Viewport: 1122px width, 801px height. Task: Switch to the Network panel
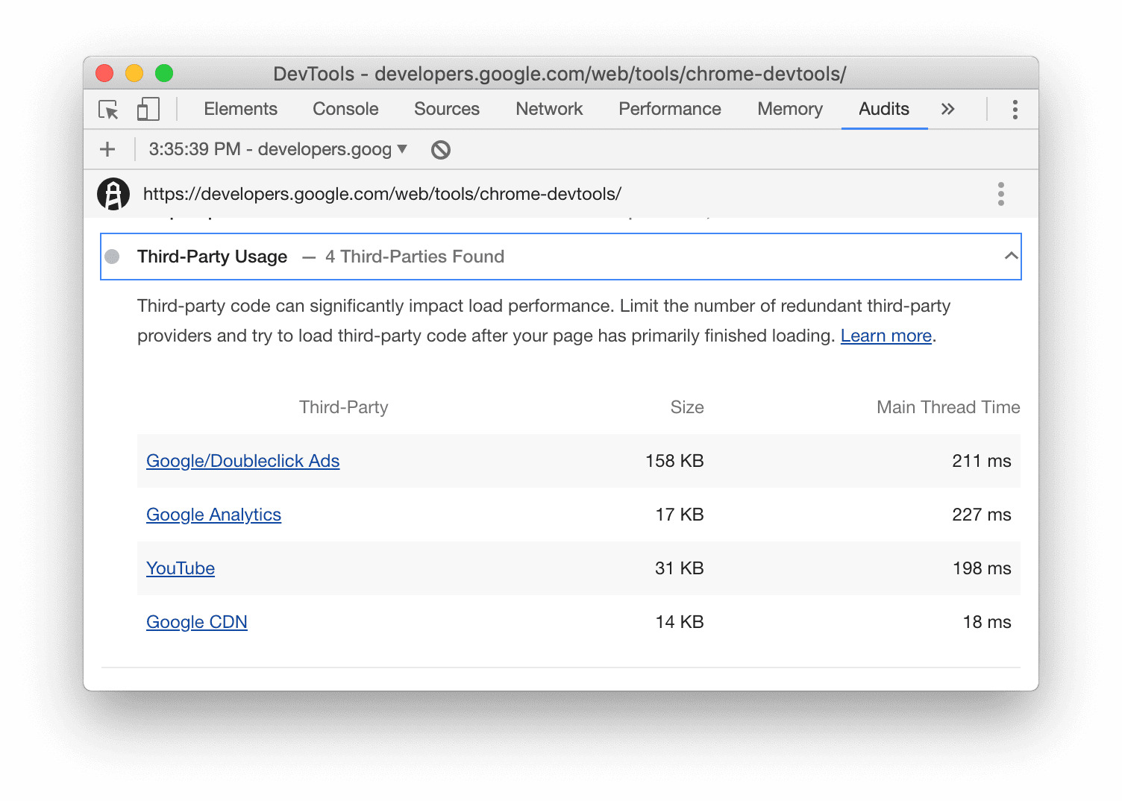548,109
